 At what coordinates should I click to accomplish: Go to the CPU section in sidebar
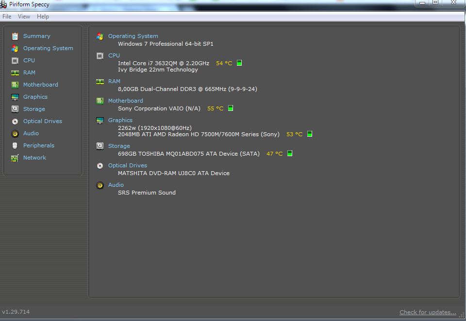(29, 60)
